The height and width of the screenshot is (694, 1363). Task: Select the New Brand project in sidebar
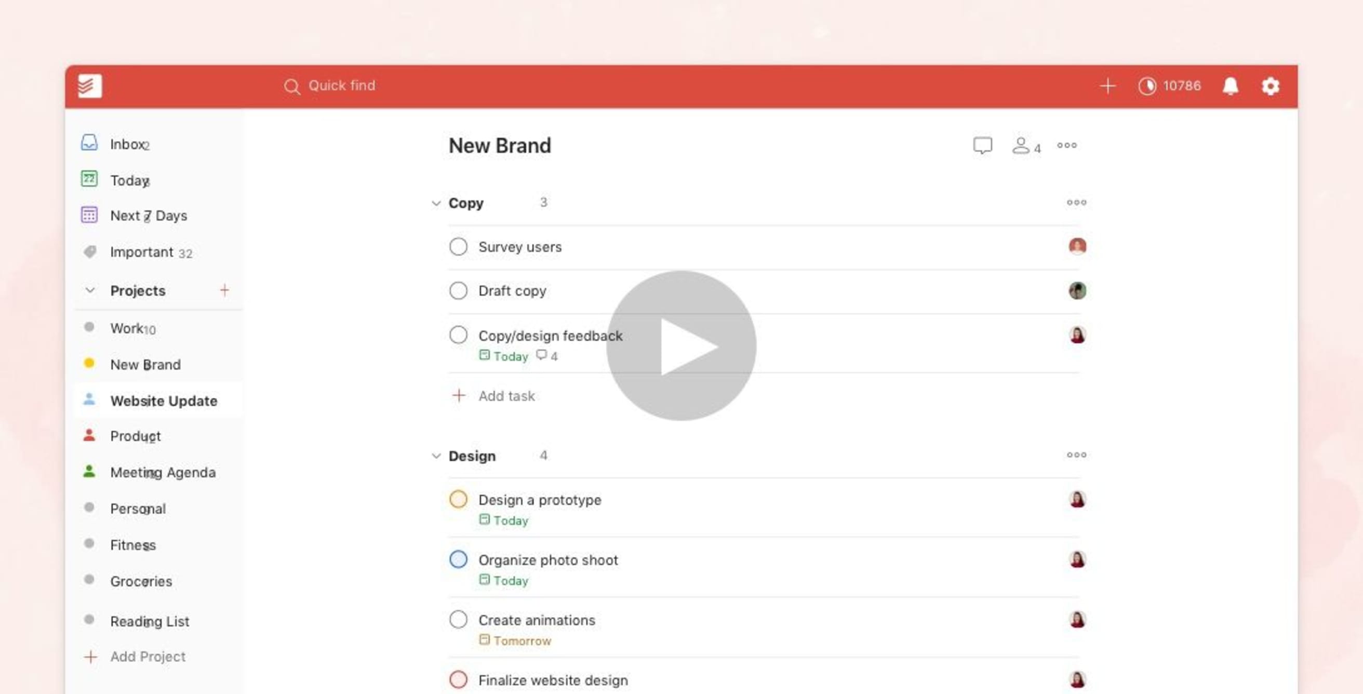click(159, 364)
